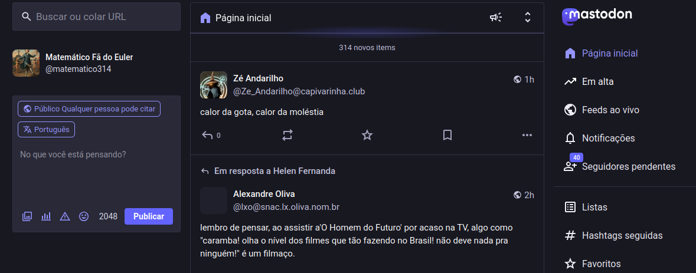Add a poll to the post
Viewport: 696px width, 273px height.
46,216
